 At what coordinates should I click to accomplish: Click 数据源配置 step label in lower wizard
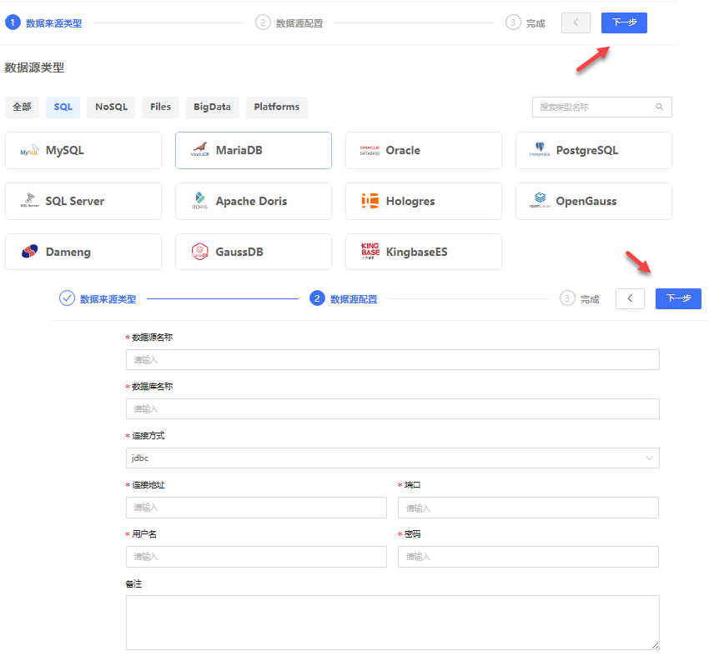click(x=354, y=299)
